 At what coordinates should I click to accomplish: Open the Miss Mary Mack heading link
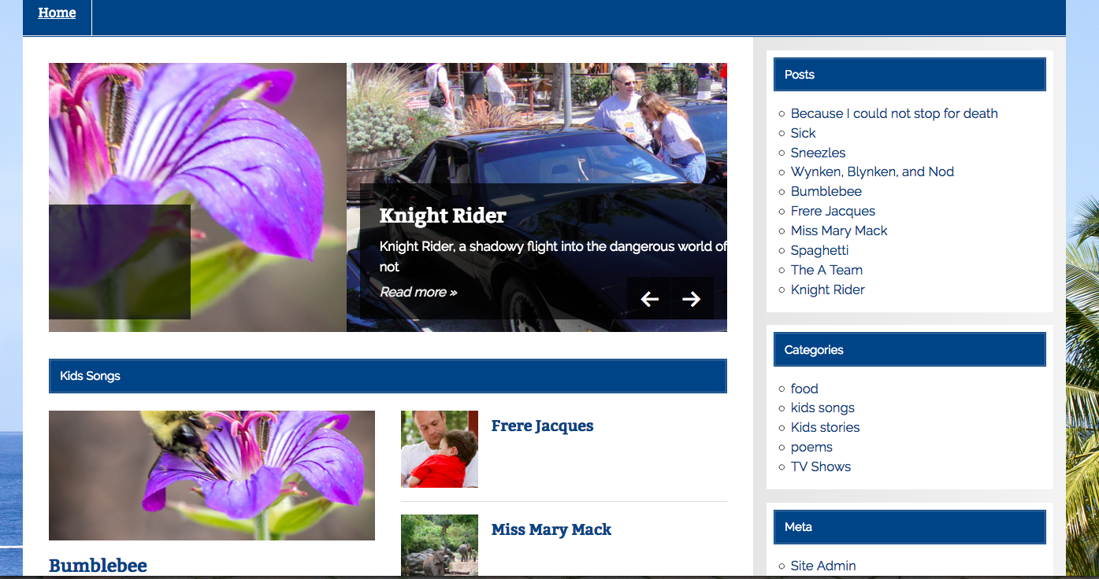(x=551, y=529)
